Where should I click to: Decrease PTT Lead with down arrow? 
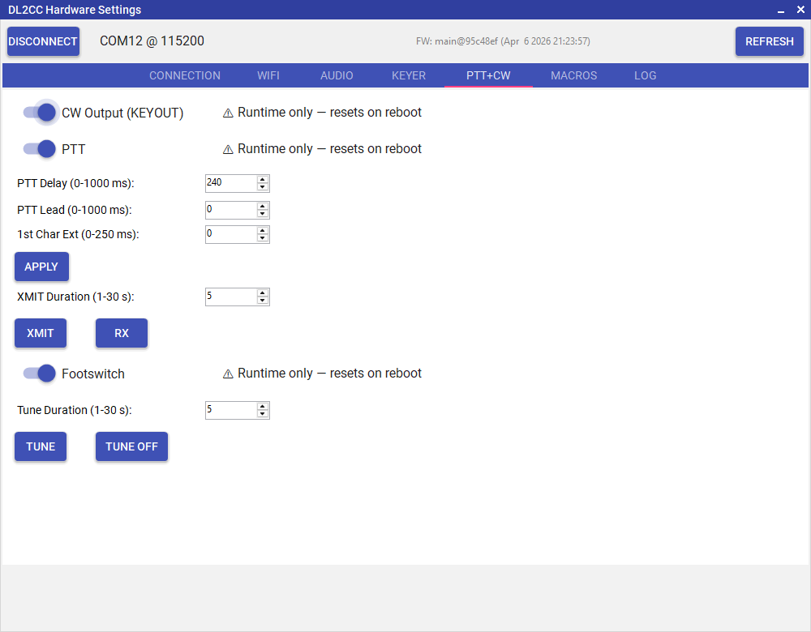pyautogui.click(x=263, y=214)
